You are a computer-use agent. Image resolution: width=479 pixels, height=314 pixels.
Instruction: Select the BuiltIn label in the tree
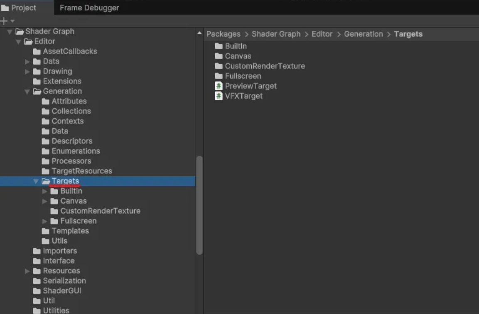71,191
